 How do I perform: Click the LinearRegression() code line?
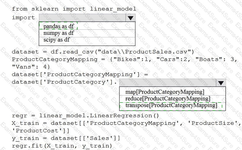86,116
